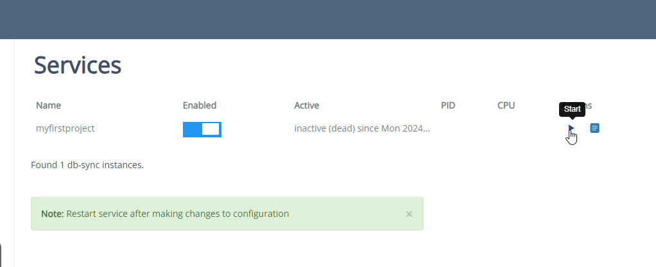Viewport: 656px width, 267px height.
Task: Click the empty PID cell for myfirstproject
Action: 448,128
